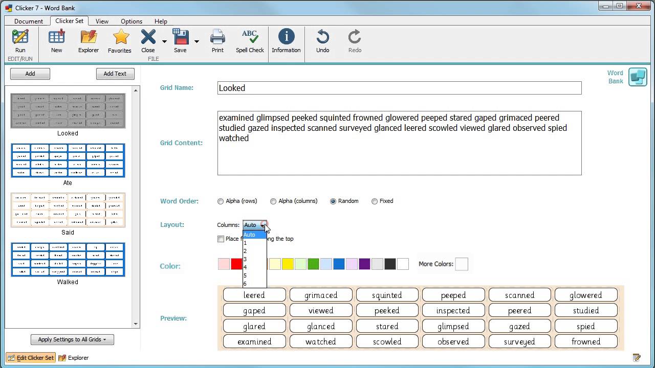Choose 5 columns in the list
This screenshot has height=368, width=655.
(x=254, y=275)
